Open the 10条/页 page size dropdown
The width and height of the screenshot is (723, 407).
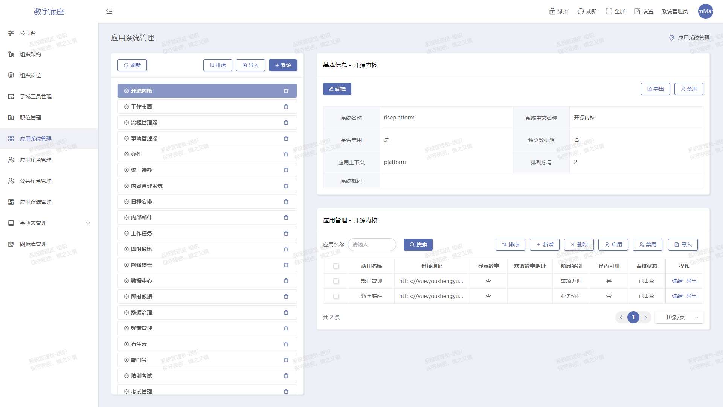(x=679, y=317)
